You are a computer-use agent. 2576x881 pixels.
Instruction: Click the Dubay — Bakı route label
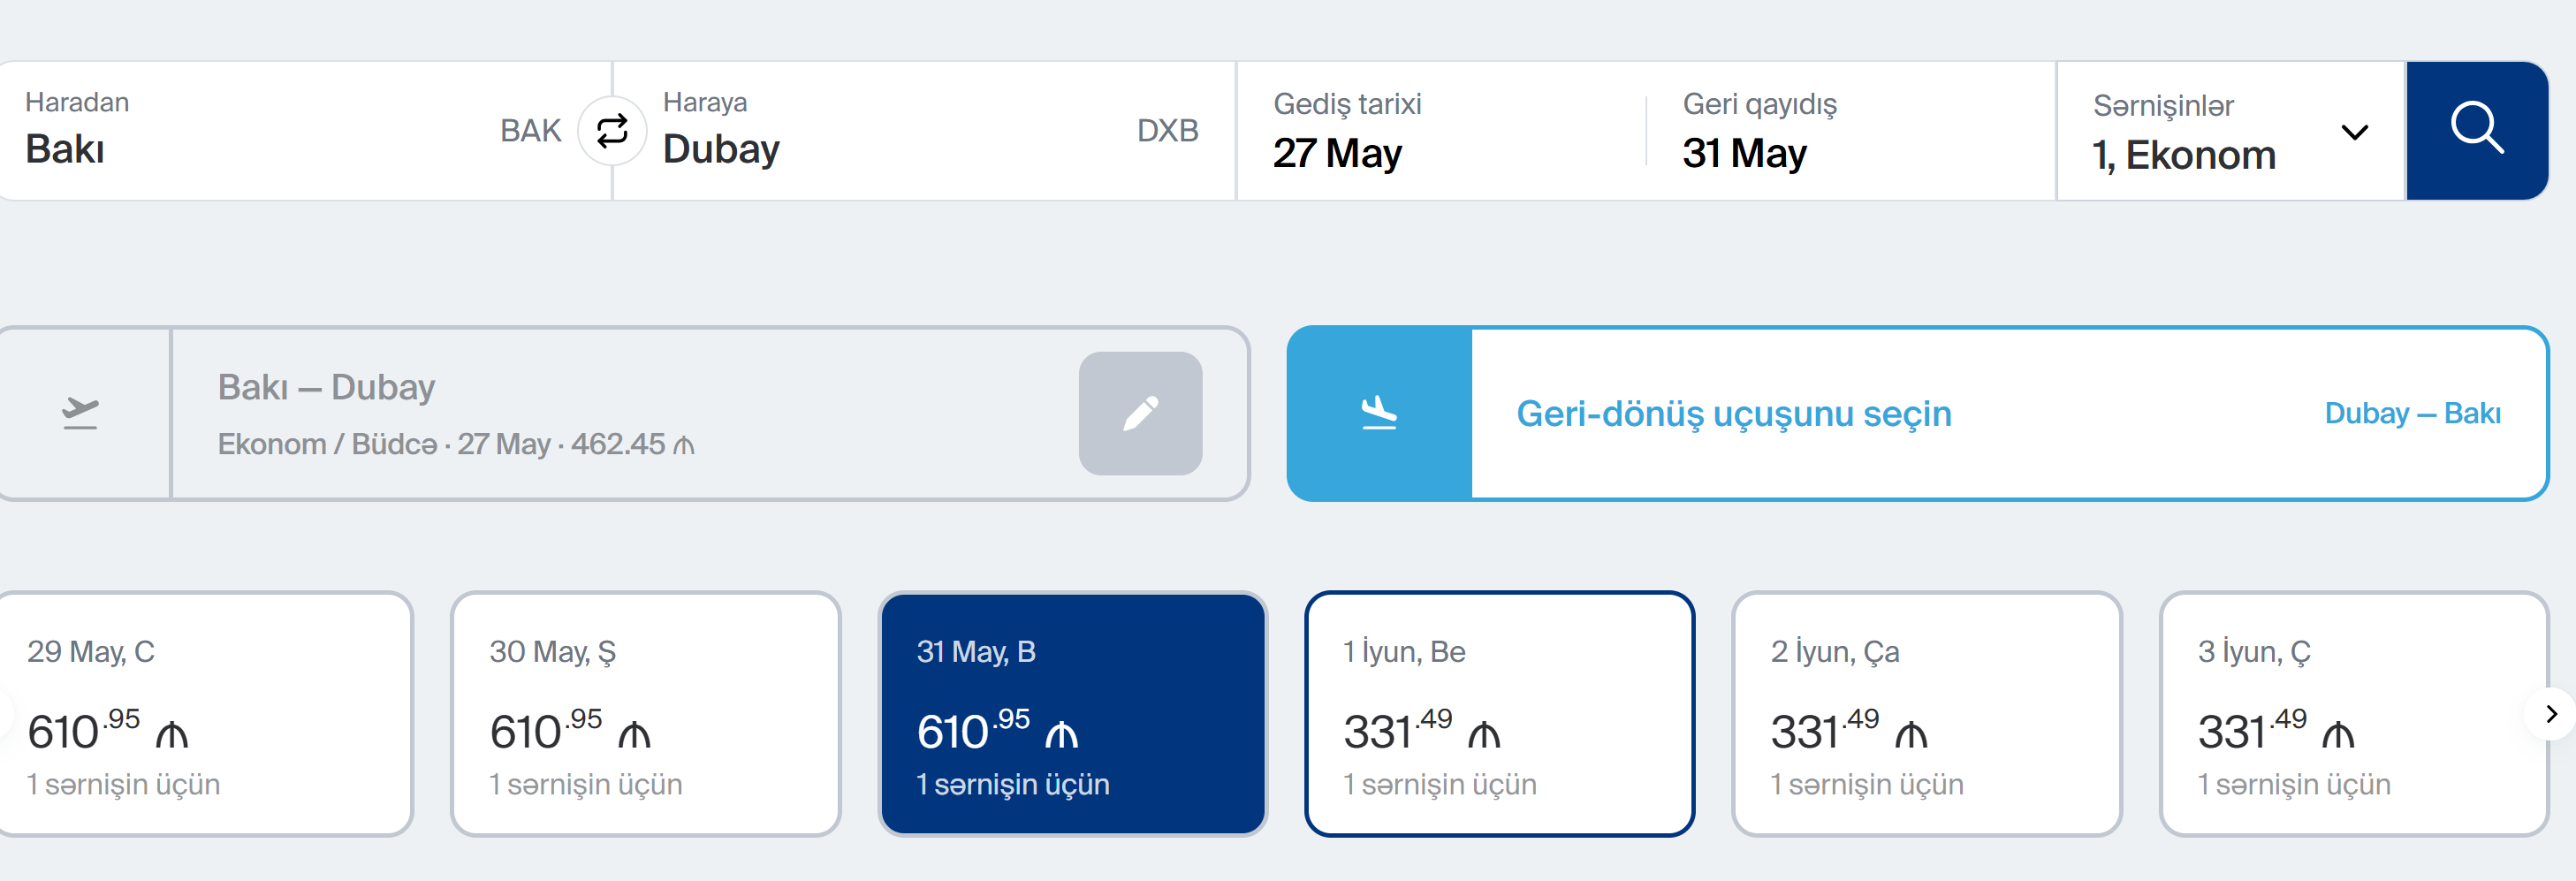[2411, 414]
